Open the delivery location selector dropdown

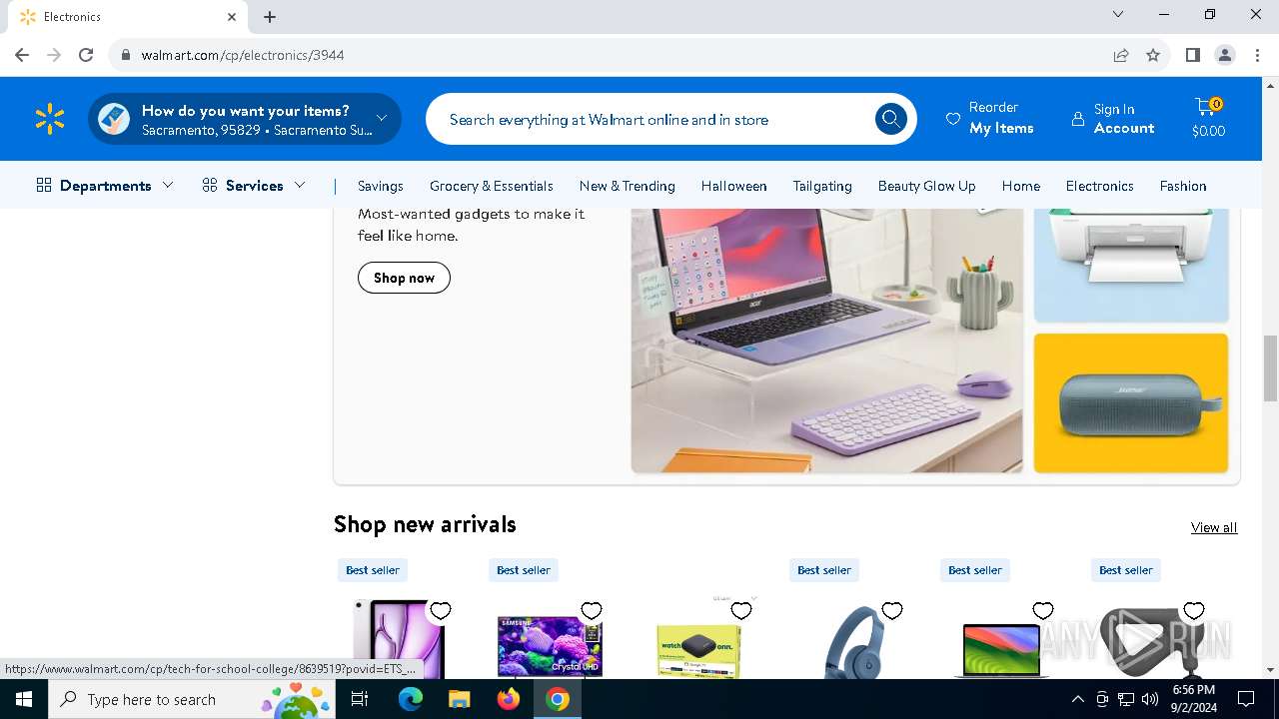pos(245,120)
